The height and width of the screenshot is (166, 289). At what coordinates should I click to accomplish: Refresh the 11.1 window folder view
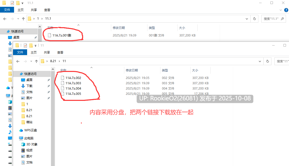click(x=255, y=19)
